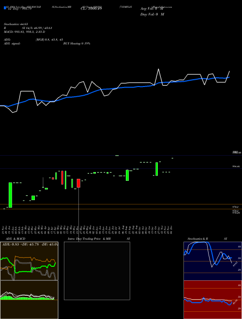Click the red candlestick with long lower wick
Screen dimensions: 242x319
tap(78, 183)
